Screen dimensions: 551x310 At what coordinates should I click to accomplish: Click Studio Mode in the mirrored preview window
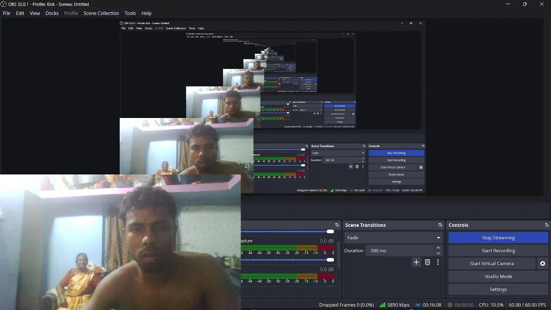[x=396, y=174]
